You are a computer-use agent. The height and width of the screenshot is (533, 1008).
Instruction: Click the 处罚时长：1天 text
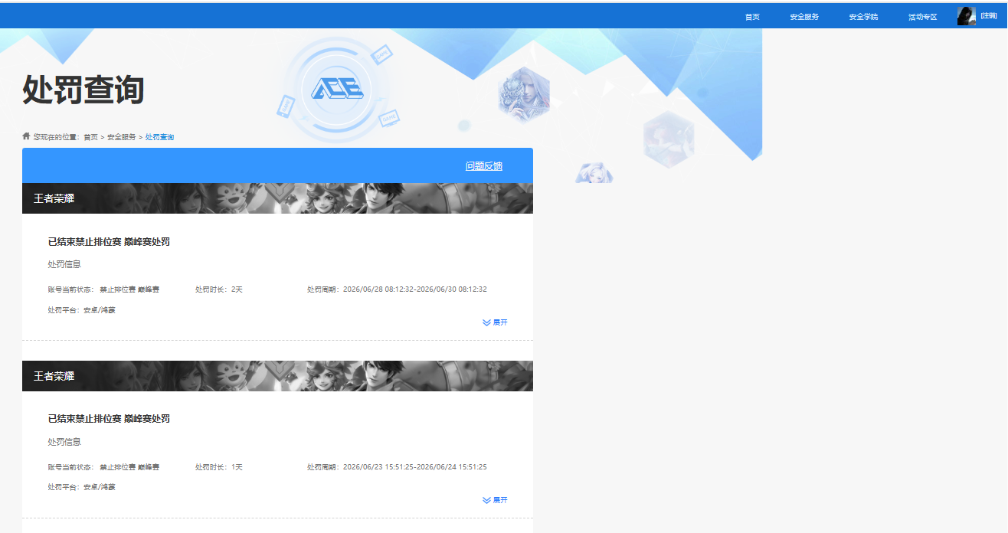click(x=218, y=467)
